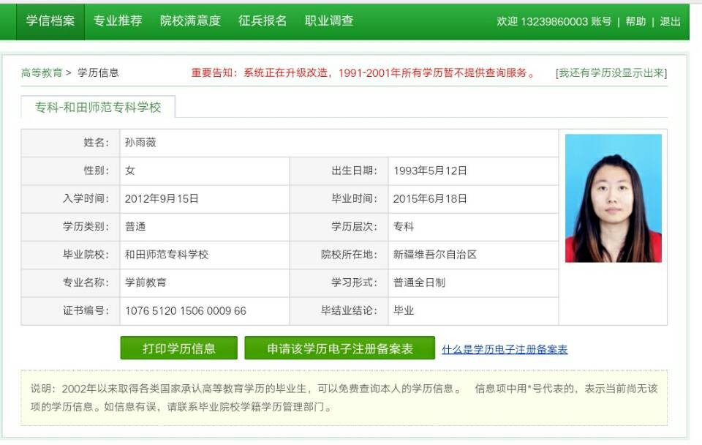Follow the 高等教育 breadcrumb link

click(42, 72)
